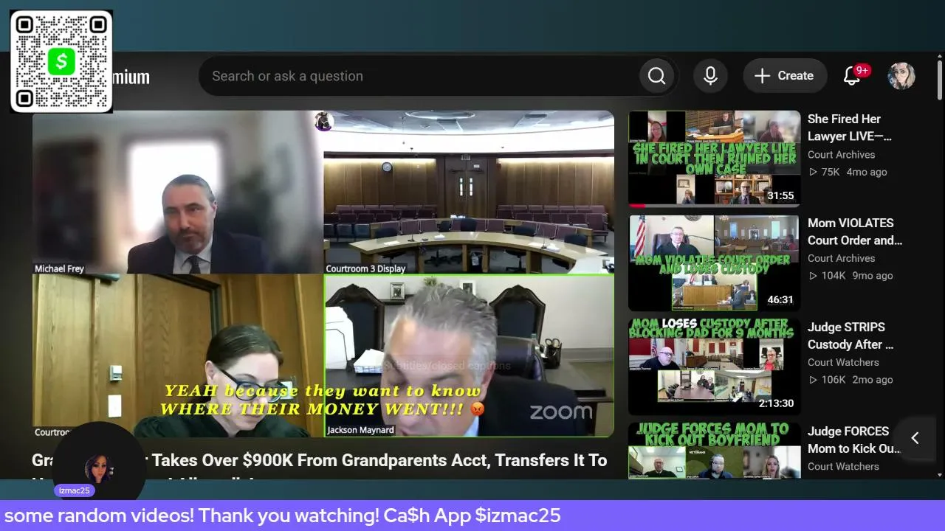Click the '106K 2mo ago' view count

[850, 380]
